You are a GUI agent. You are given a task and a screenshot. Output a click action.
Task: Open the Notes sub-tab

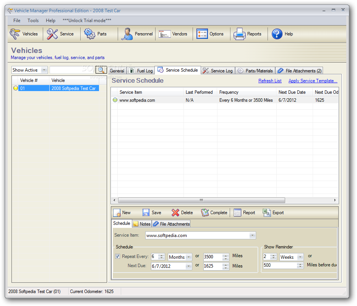(142, 224)
